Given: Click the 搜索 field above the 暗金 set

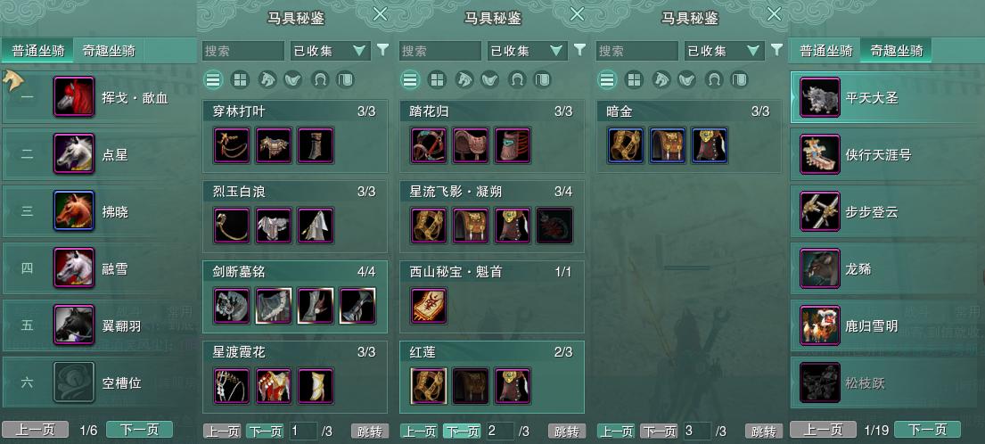Looking at the screenshot, I should [x=636, y=51].
